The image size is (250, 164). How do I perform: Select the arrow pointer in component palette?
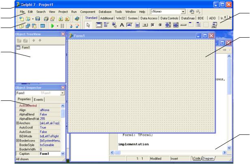tap(88, 25)
